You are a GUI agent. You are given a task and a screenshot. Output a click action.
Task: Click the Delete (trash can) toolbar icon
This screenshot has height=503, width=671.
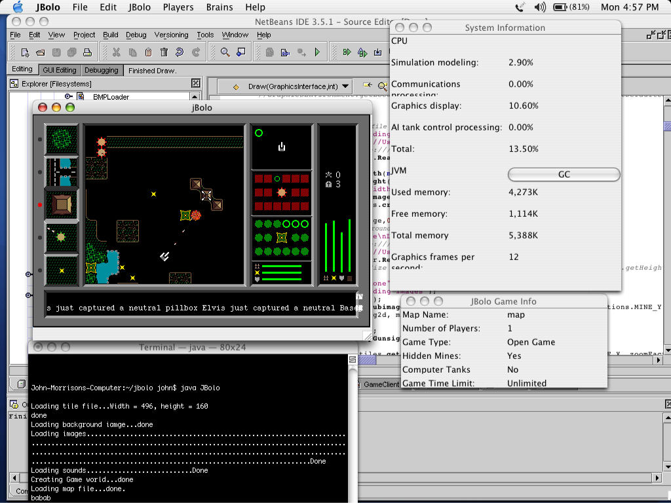click(x=164, y=52)
